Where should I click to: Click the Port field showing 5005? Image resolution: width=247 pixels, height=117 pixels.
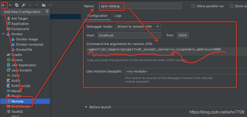[183, 35]
